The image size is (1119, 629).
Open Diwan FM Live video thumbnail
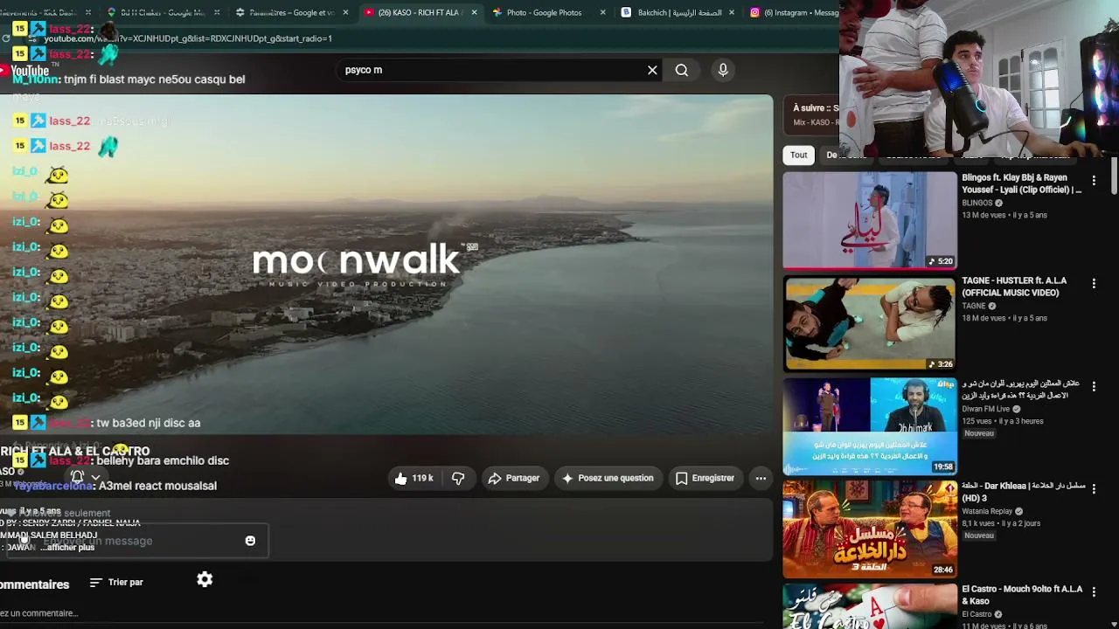870,425
